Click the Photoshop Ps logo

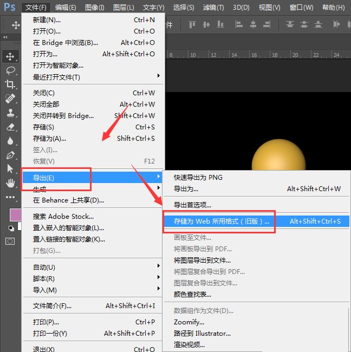pyautogui.click(x=10, y=7)
